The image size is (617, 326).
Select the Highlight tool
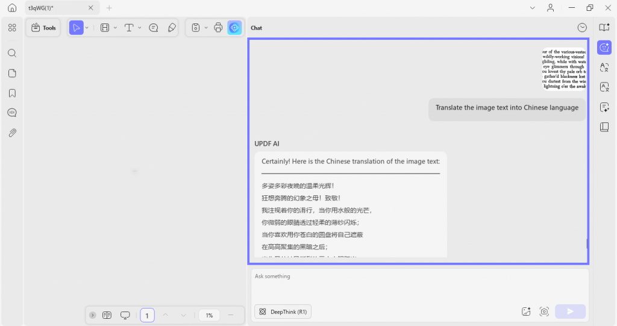click(105, 28)
